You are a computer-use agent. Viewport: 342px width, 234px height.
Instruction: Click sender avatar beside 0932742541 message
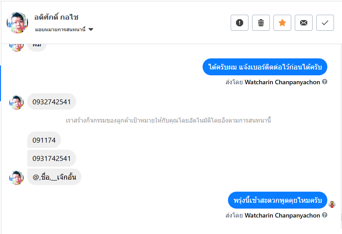click(x=16, y=102)
